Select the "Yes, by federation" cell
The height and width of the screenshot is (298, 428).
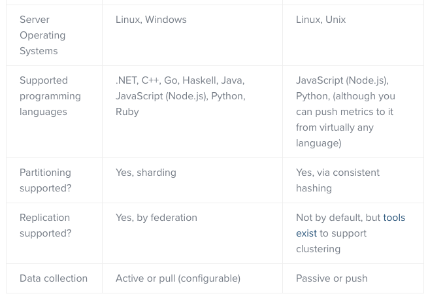156,218
